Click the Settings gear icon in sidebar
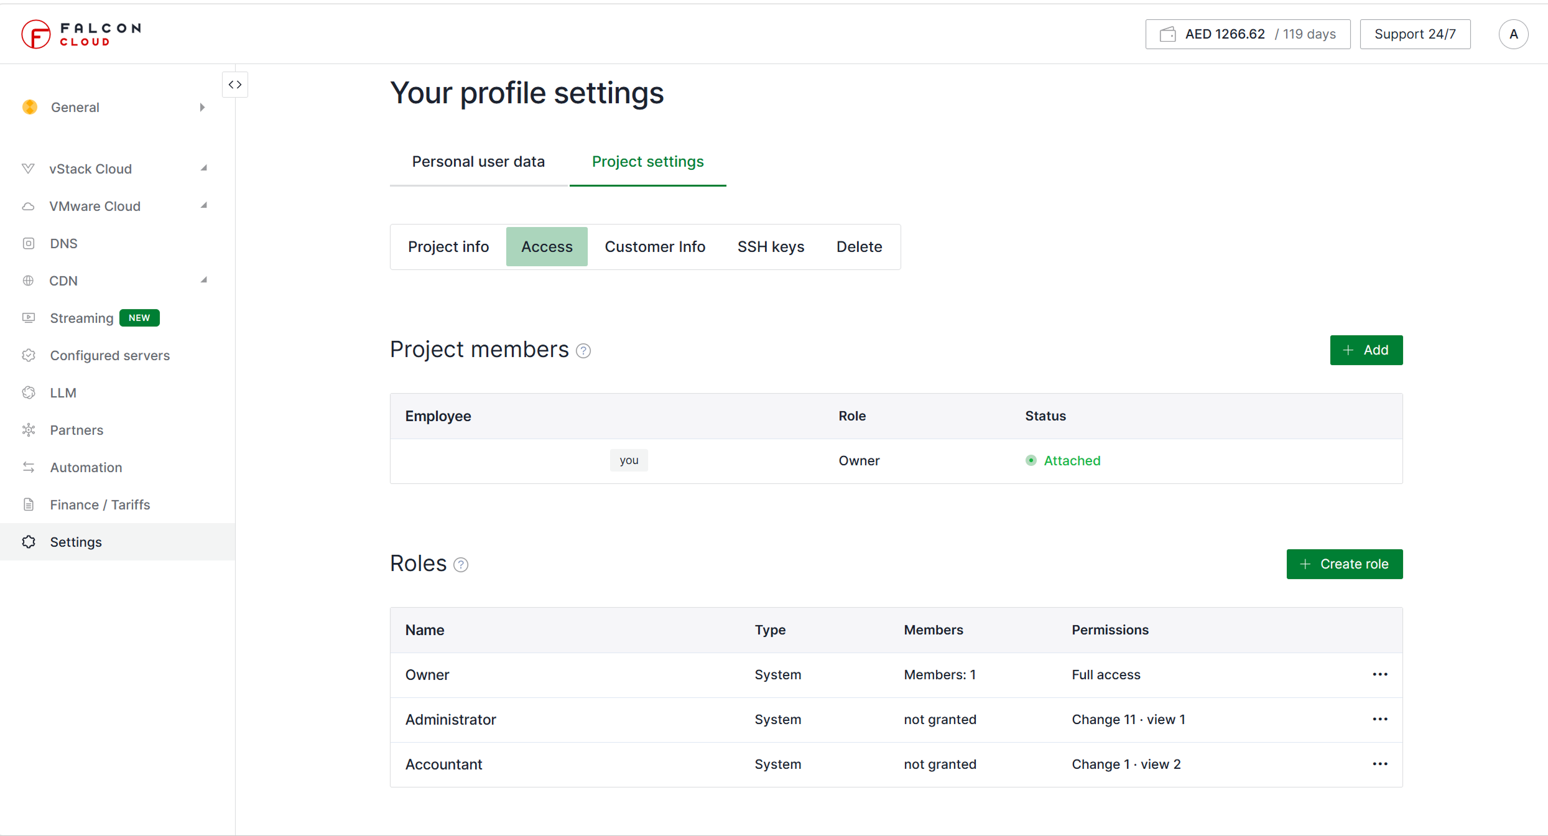 (29, 542)
